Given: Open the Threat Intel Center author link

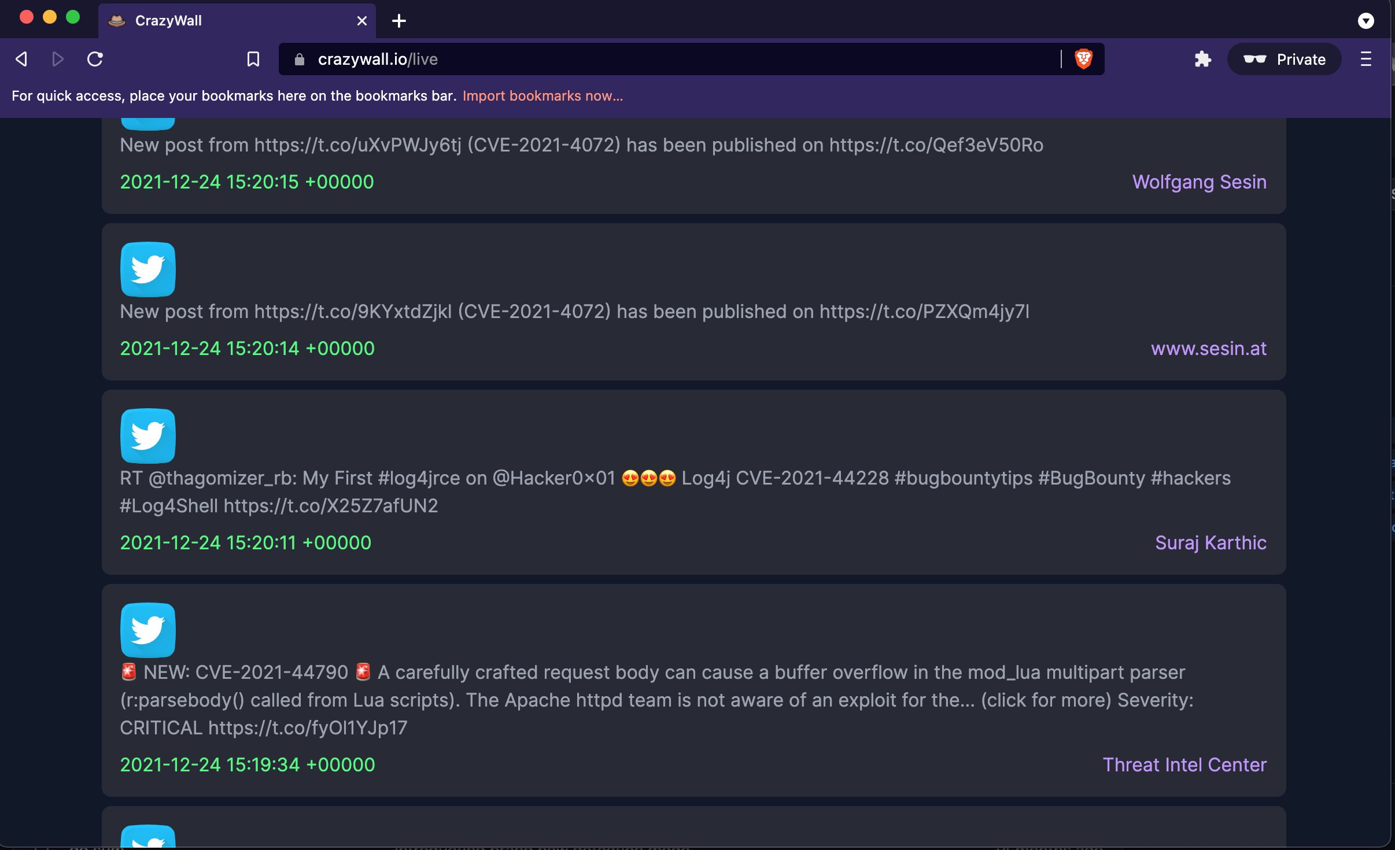Looking at the screenshot, I should (1184, 765).
